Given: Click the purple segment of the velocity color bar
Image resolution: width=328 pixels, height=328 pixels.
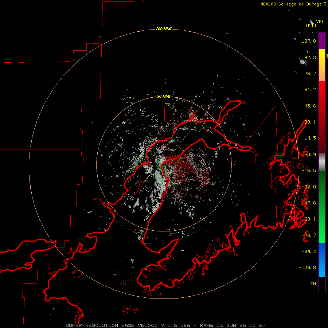Looking at the screenshot, I should point(322,40).
